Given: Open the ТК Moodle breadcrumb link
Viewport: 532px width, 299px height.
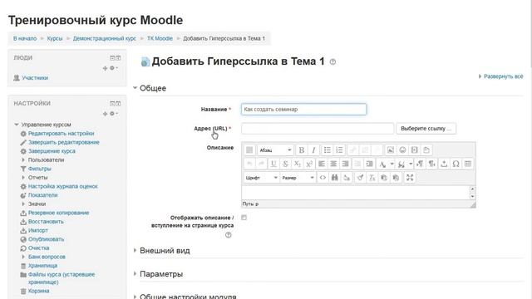Looking at the screenshot, I should (160, 38).
